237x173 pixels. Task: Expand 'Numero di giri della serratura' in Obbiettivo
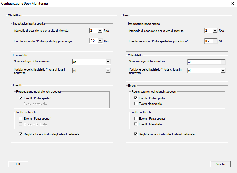coord(108,62)
